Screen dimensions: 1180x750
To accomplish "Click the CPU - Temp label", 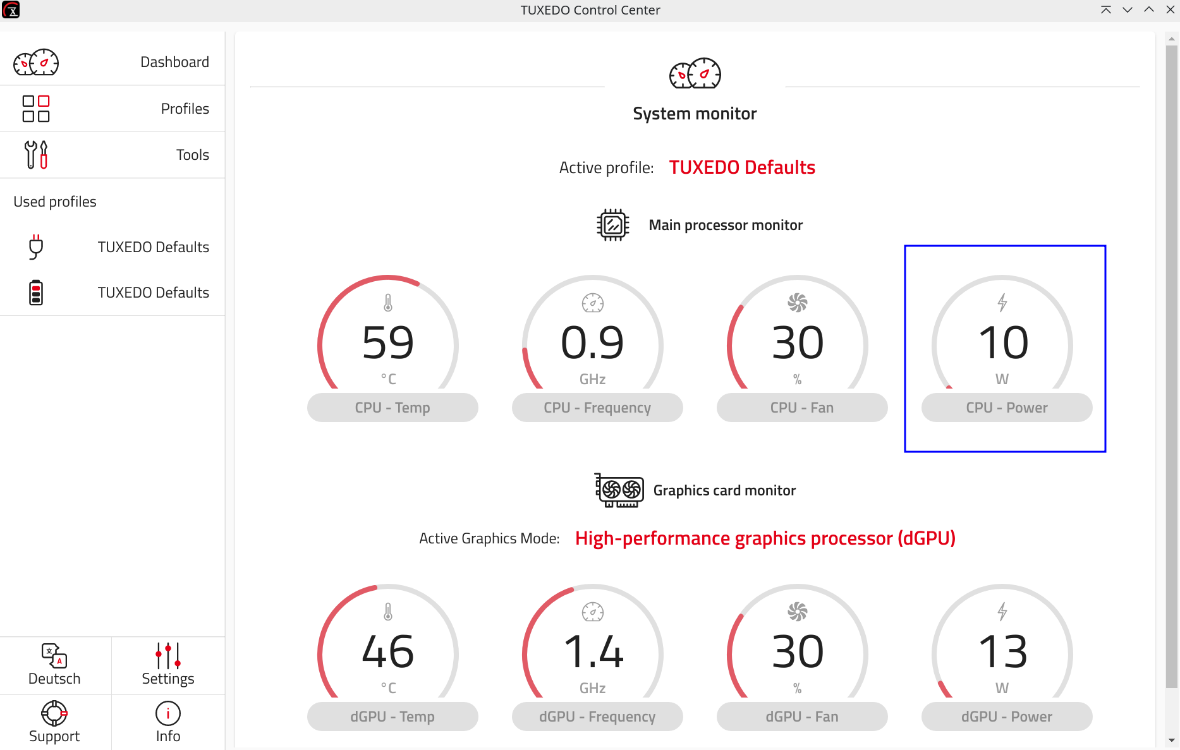I will pyautogui.click(x=392, y=408).
